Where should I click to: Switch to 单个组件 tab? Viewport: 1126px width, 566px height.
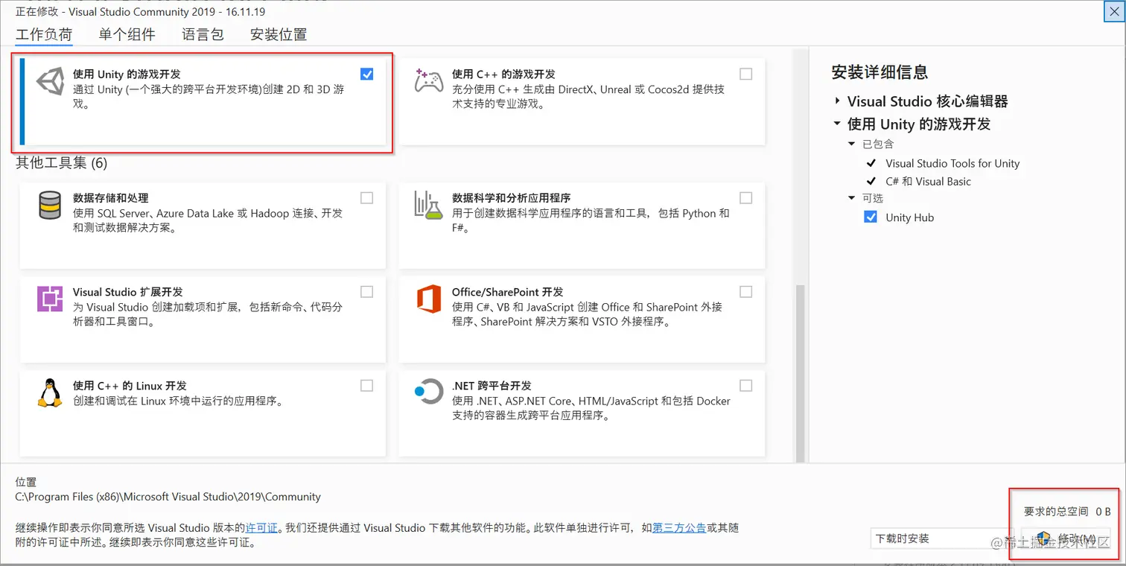pos(127,34)
